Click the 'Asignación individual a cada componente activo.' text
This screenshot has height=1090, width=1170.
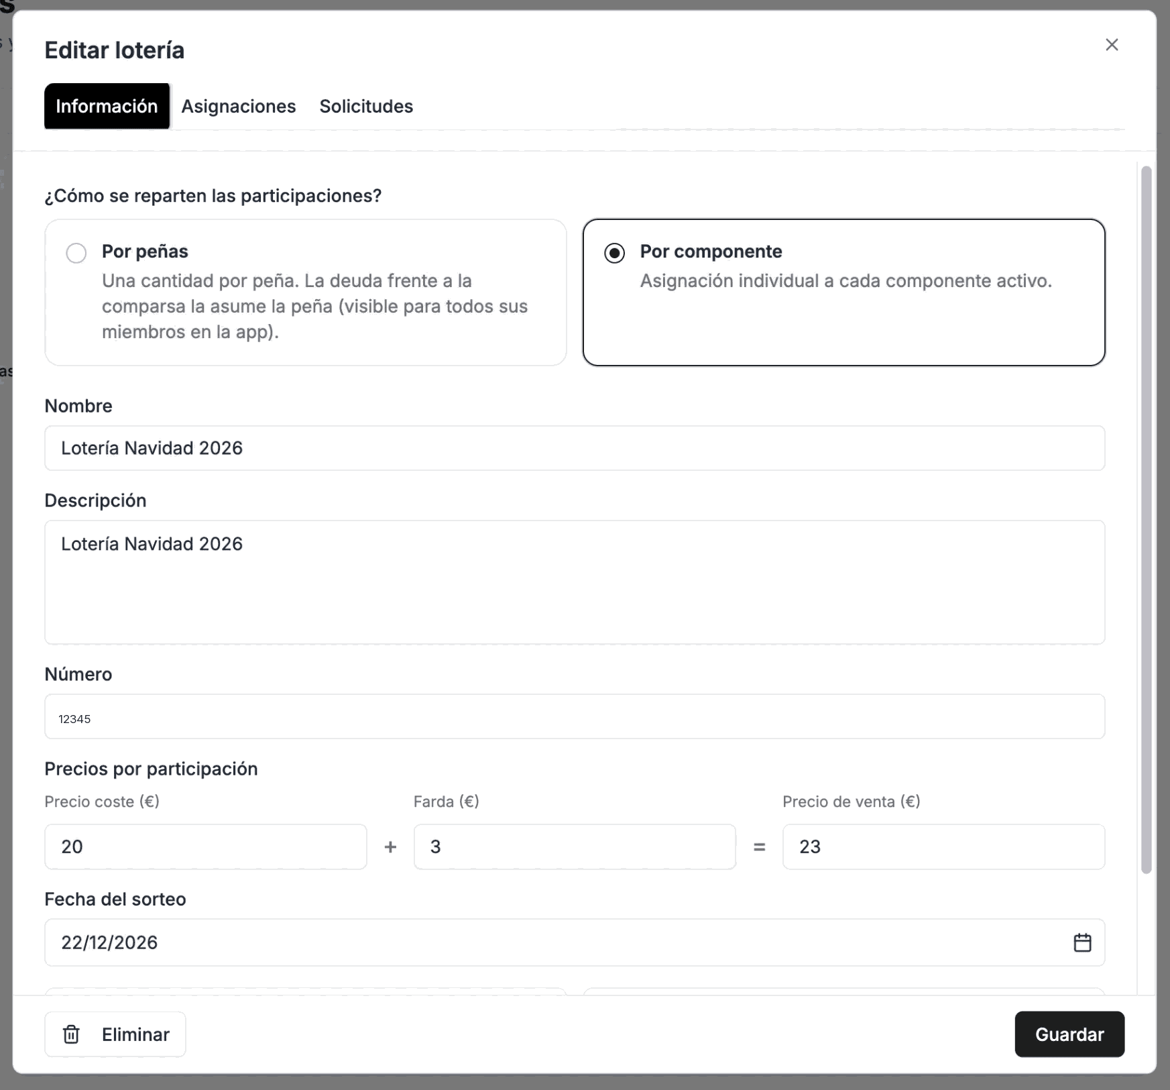click(846, 280)
